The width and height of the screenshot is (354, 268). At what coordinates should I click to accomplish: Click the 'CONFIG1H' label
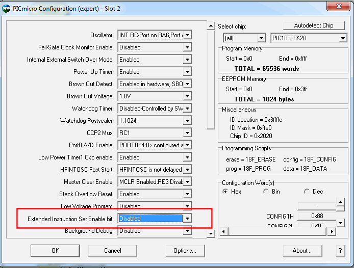(280, 217)
